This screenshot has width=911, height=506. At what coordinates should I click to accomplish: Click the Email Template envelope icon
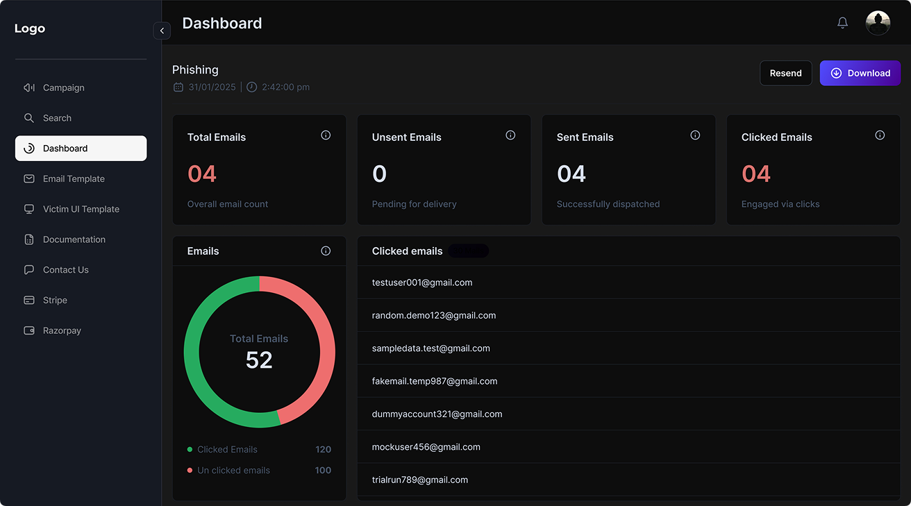click(28, 178)
